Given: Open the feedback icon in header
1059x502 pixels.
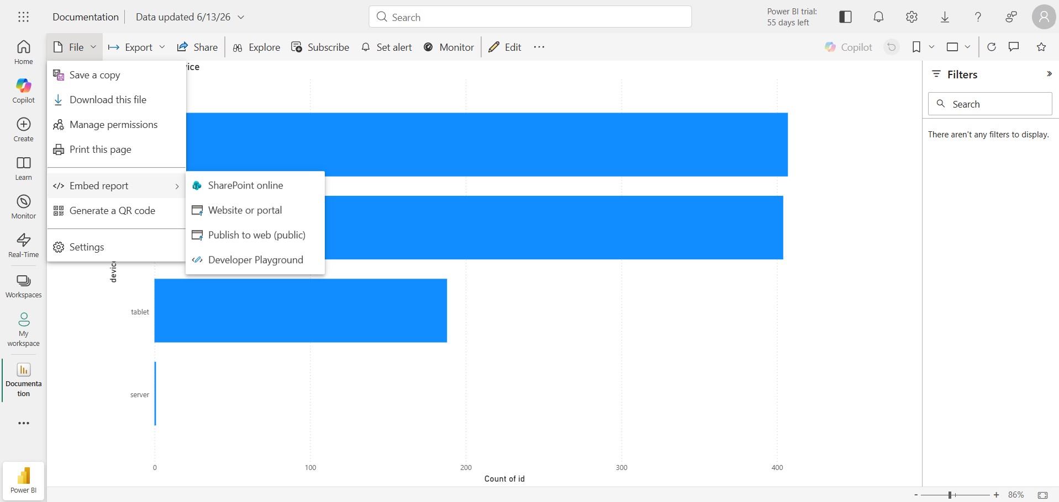Looking at the screenshot, I should [x=1011, y=17].
